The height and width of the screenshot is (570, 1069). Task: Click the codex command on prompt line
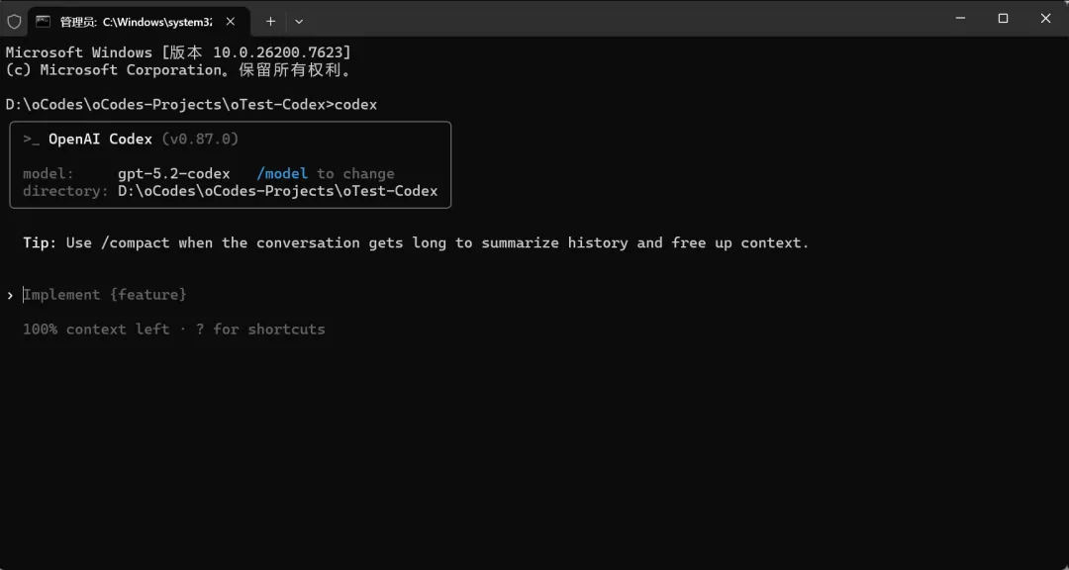[x=355, y=105]
